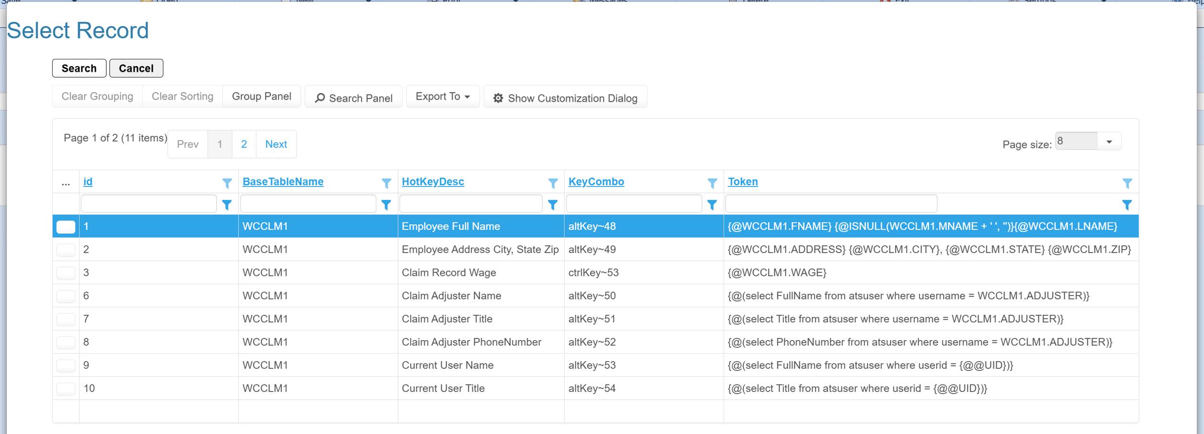This screenshot has width=1204, height=434.
Task: Click the filter icon in id column header
Action: (227, 183)
